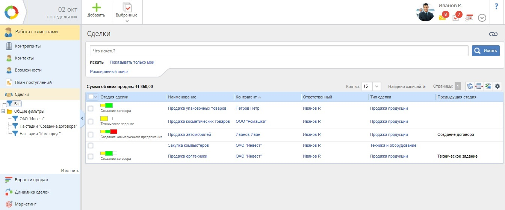Open the messages envelope icon with badge 8
Screen dimensions: 505x210
(x=442, y=17)
